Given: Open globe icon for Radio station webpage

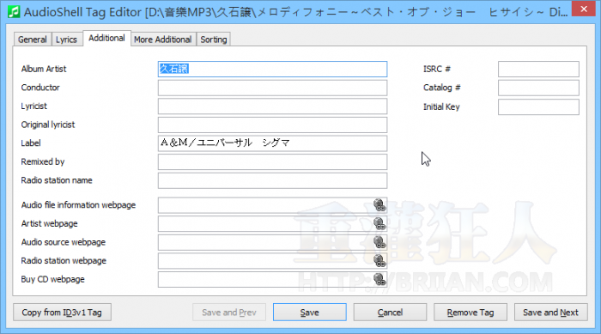Looking at the screenshot, I should (379, 261).
